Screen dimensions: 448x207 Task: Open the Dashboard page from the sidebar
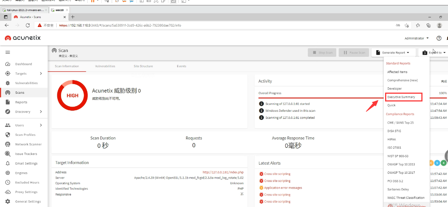[24, 64]
